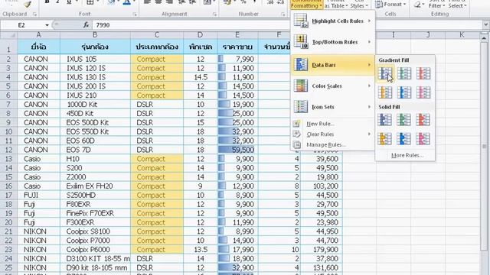Screen dimensions: 490x275
Task: Click the Percent Style icon
Action: 243,2
